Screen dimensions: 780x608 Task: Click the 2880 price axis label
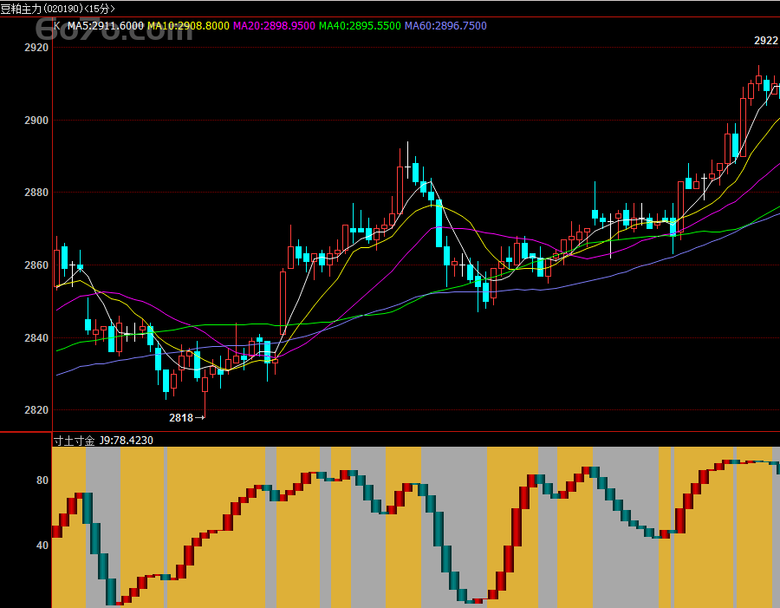(x=36, y=193)
